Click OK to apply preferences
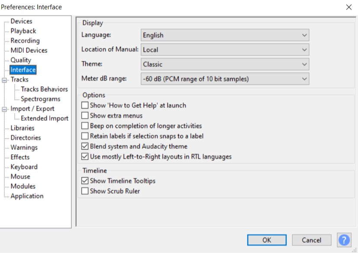358x253 pixels. point(267,240)
